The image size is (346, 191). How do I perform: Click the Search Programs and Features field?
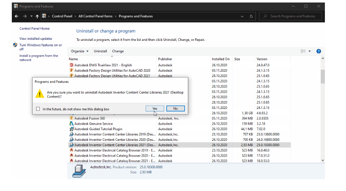[291, 16]
